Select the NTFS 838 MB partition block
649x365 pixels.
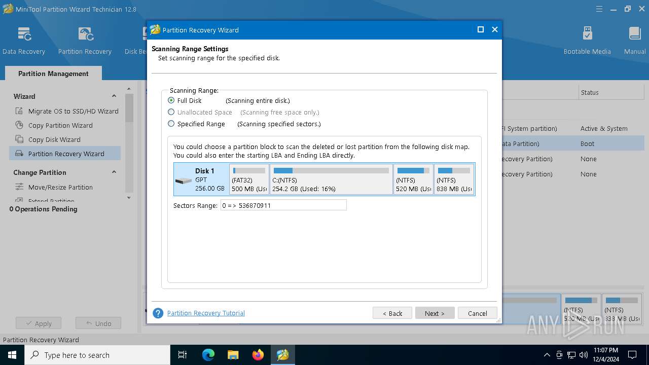[x=454, y=179]
